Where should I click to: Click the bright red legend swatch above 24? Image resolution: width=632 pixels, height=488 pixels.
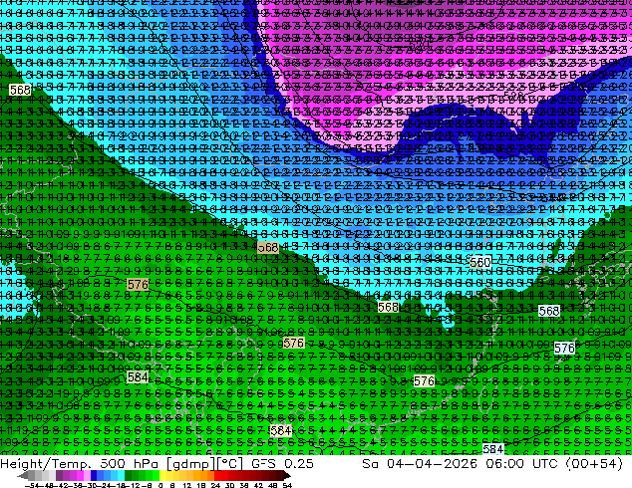[217, 475]
